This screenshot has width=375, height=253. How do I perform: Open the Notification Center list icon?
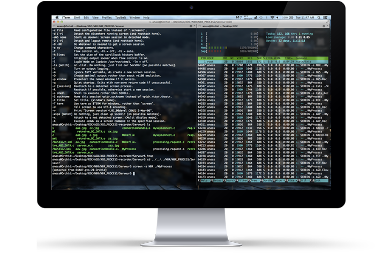(x=322, y=17)
